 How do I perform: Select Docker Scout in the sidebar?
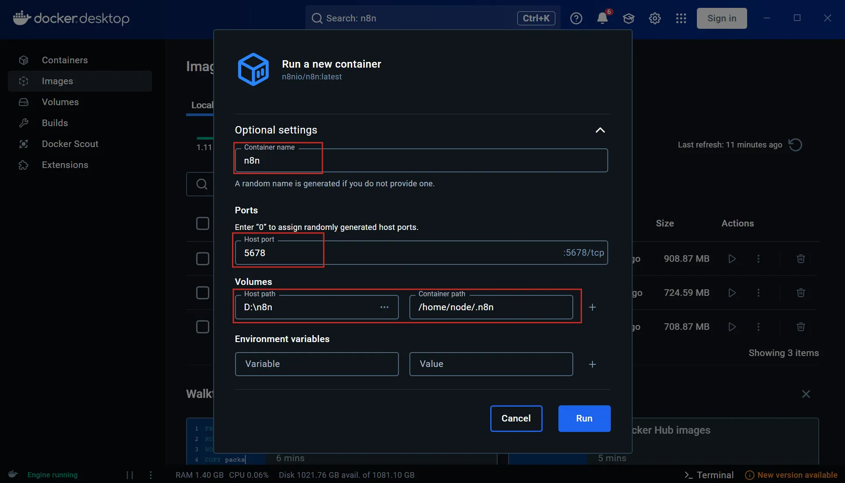70,144
